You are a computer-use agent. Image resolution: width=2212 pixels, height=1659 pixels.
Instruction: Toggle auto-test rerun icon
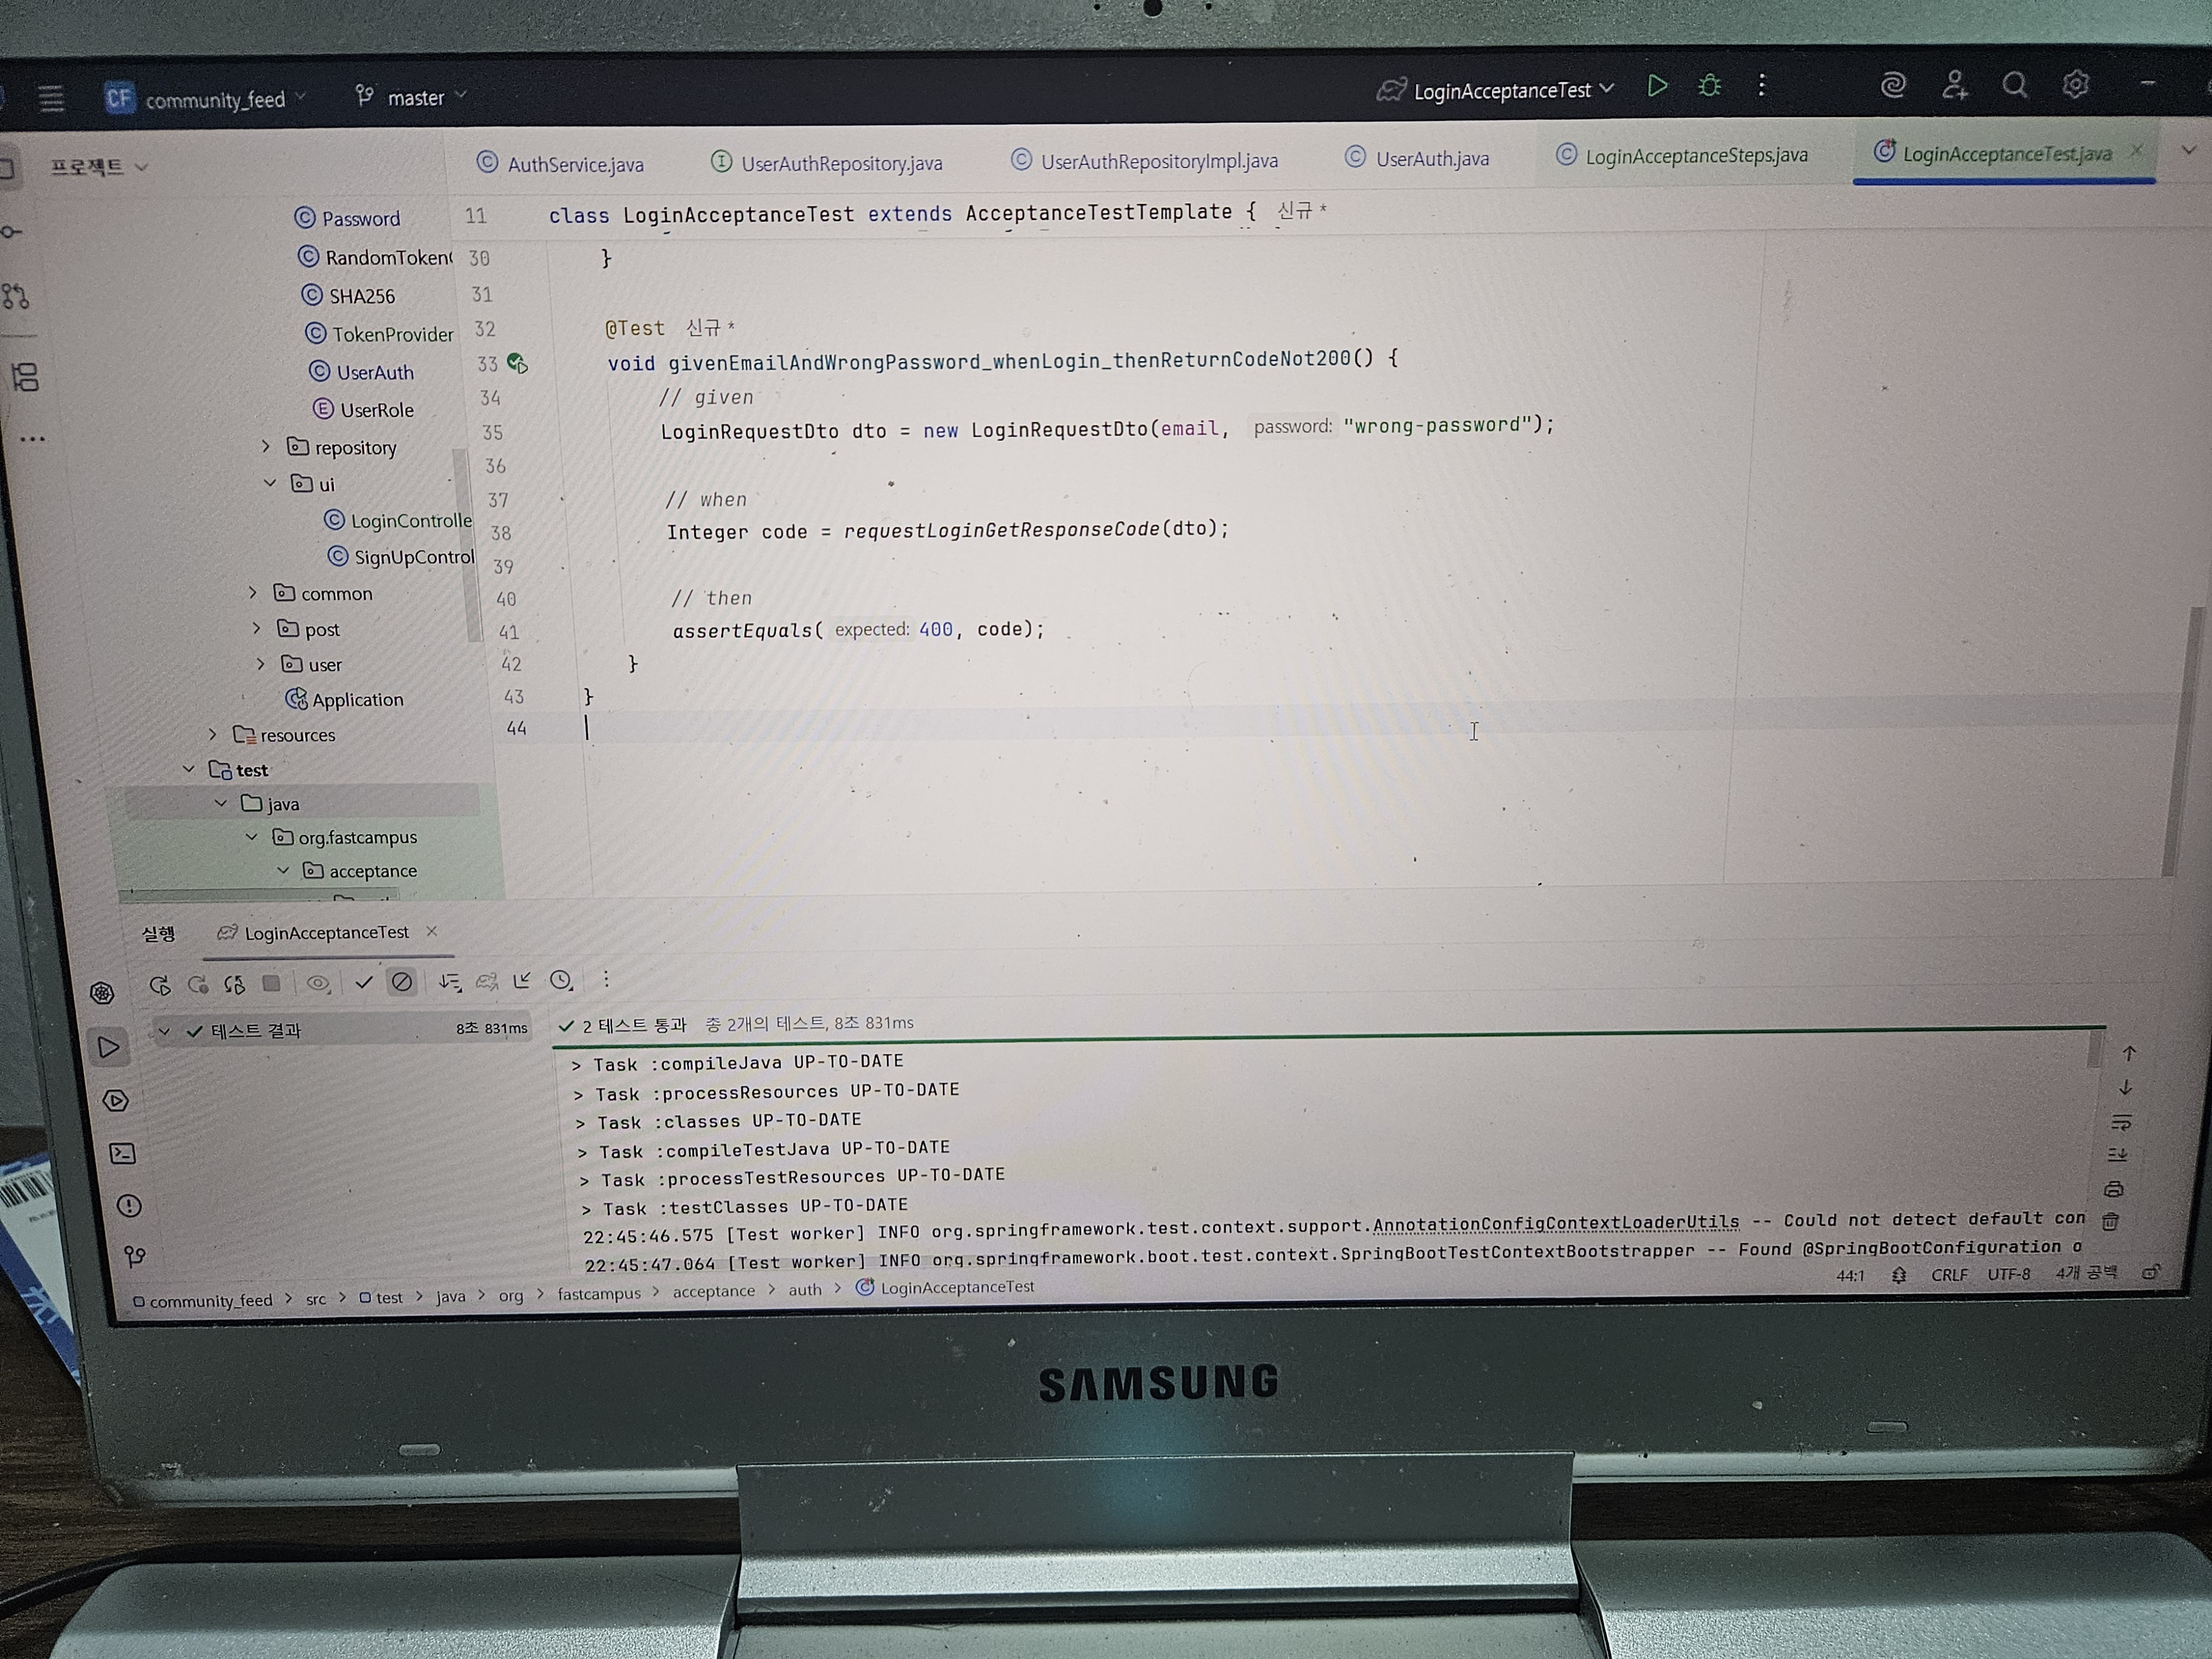[x=234, y=985]
